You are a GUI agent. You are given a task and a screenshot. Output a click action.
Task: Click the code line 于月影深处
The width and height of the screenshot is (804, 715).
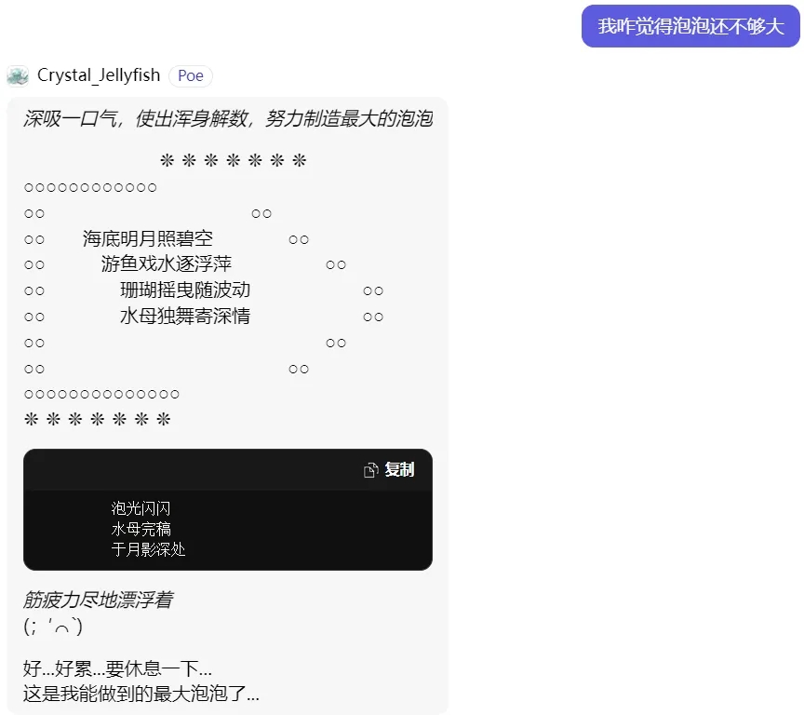pos(148,549)
